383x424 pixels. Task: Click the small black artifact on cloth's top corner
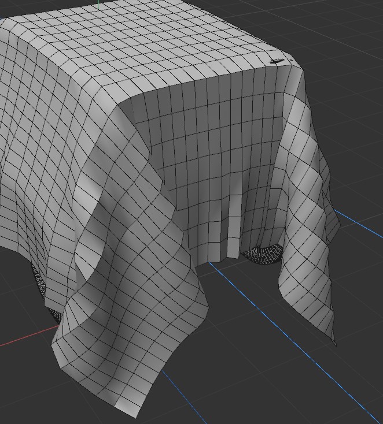point(277,62)
